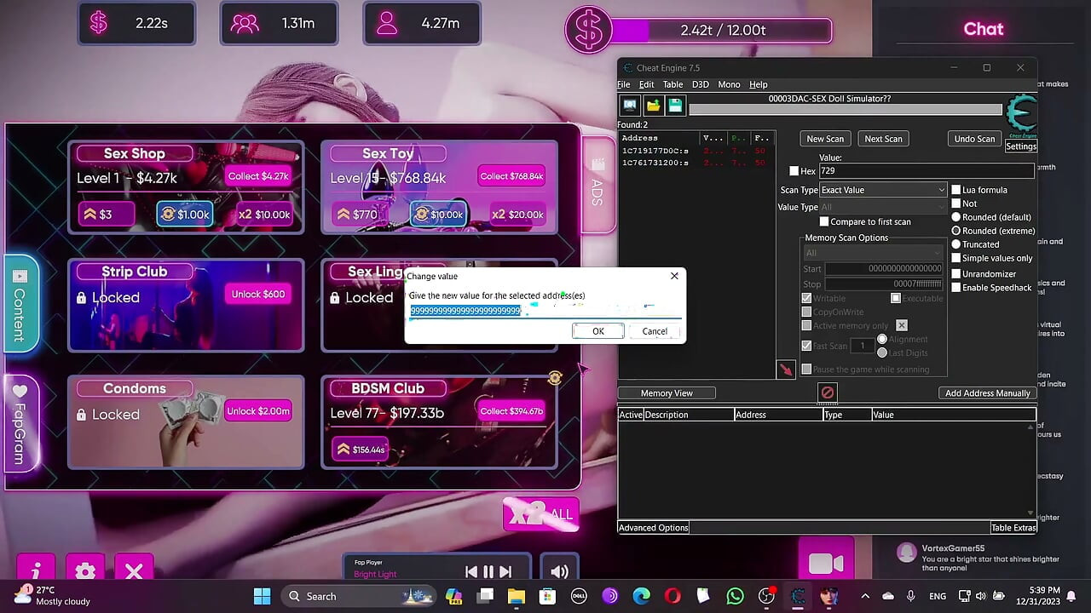The height and width of the screenshot is (613, 1091).
Task: Select the Truncated radio button
Action: point(956,244)
